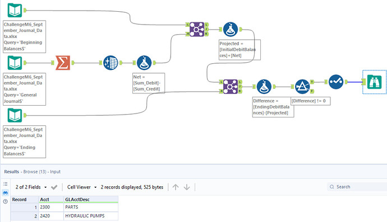Click the lower Join tool
The width and height of the screenshot is (387, 222).
231,87
